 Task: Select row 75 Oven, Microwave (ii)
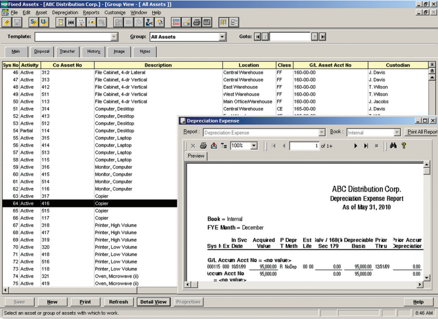click(x=90, y=283)
